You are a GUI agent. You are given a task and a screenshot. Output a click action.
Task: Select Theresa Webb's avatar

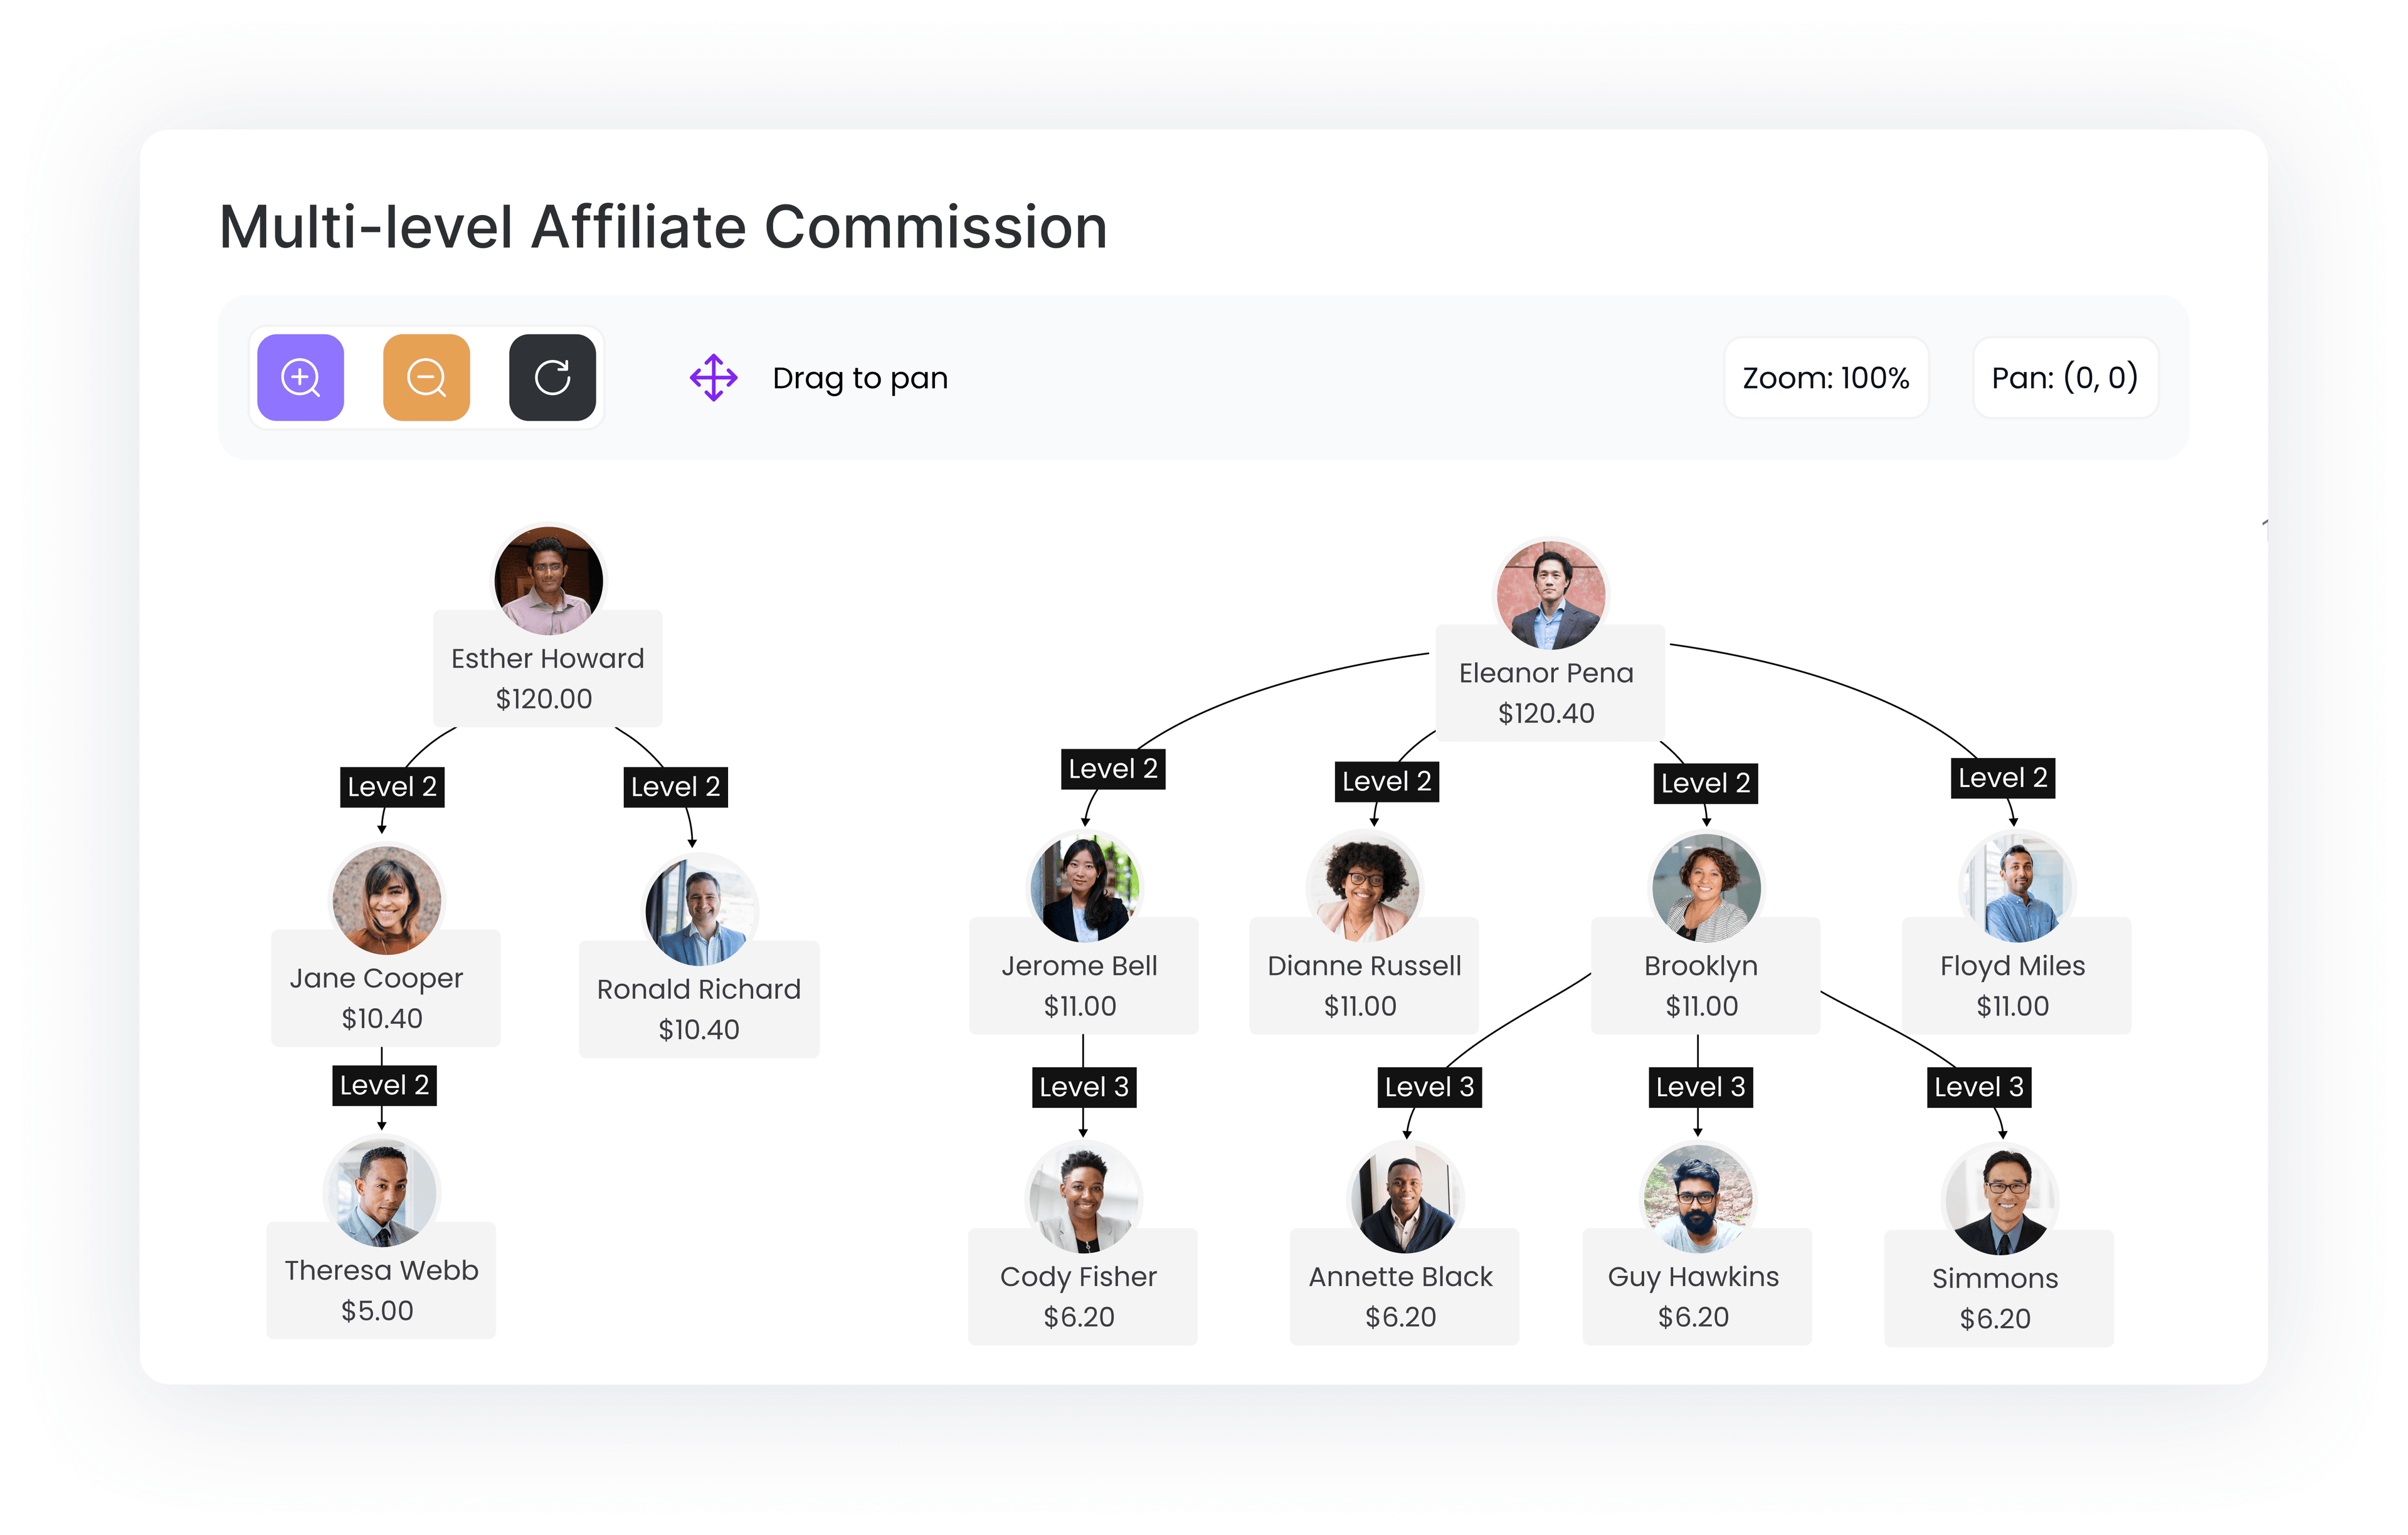(382, 1192)
